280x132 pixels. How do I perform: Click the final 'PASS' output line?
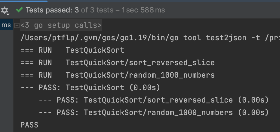[29, 125]
